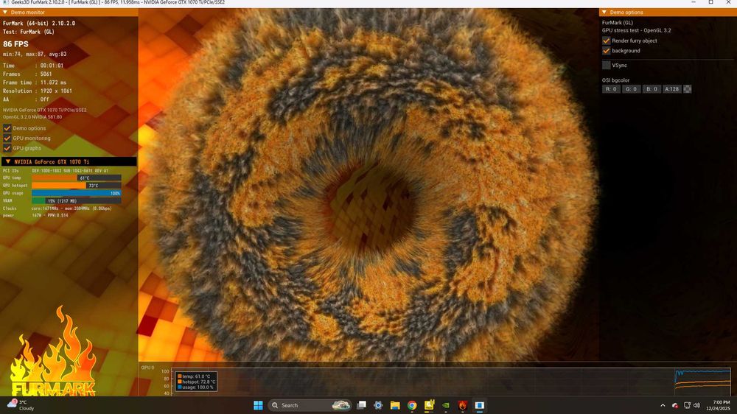Open the Windows Start menu
Image resolution: width=737 pixels, height=414 pixels.
258,405
